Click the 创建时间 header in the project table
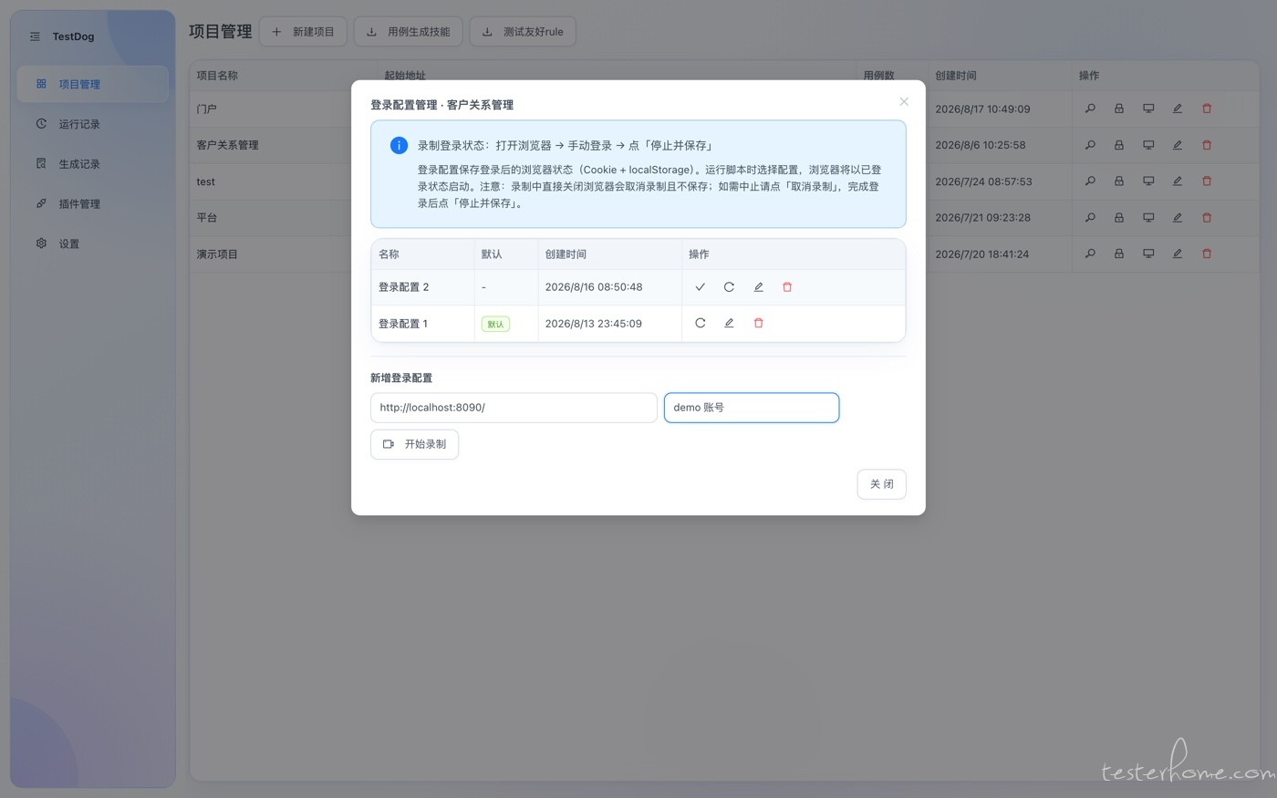The image size is (1277, 798). (956, 76)
